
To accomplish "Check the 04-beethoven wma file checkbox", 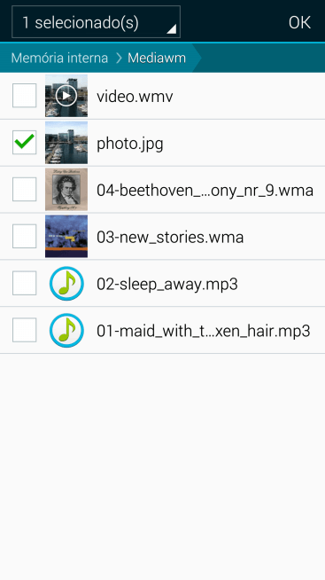I will (x=25, y=190).
